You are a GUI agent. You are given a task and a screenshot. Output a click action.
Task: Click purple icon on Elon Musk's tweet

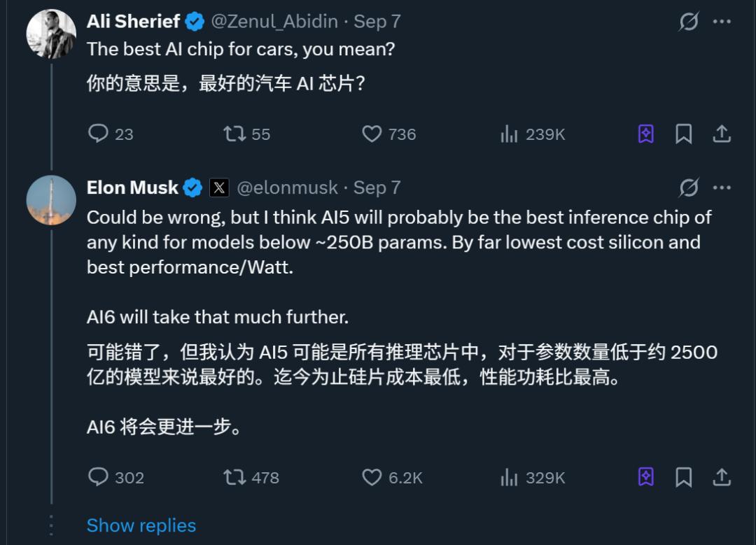(646, 477)
